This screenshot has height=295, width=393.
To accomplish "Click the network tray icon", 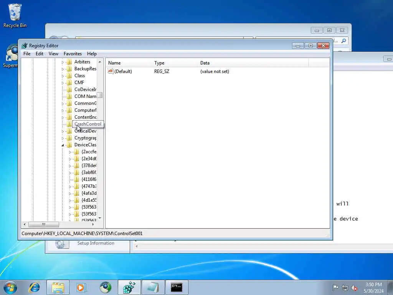I will click(345, 288).
